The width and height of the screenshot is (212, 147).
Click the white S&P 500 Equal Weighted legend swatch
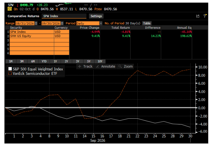(10, 69)
